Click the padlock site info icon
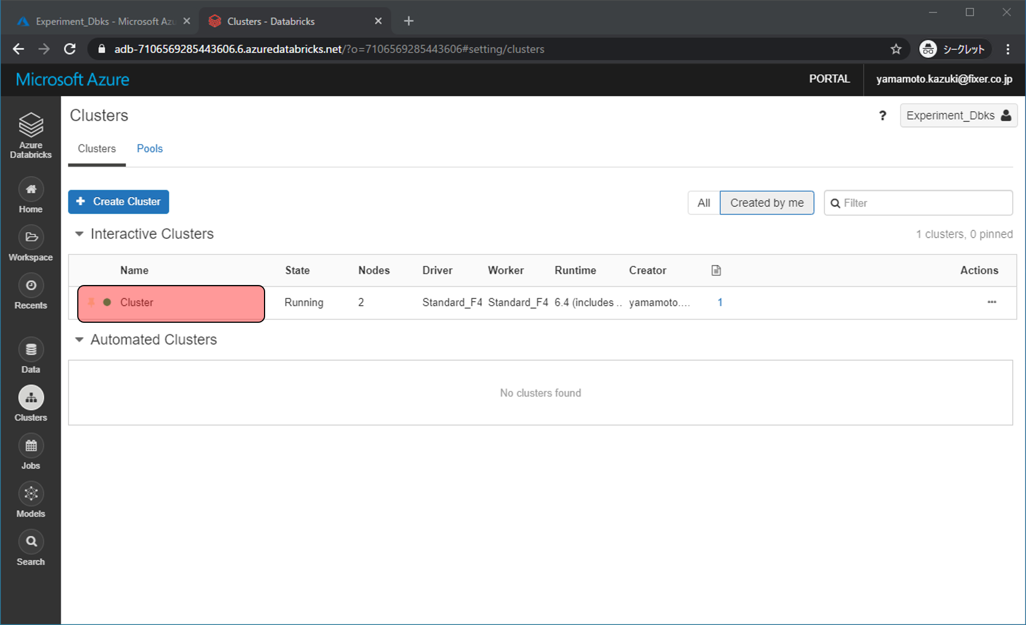Viewport: 1026px width, 625px height. [x=101, y=49]
